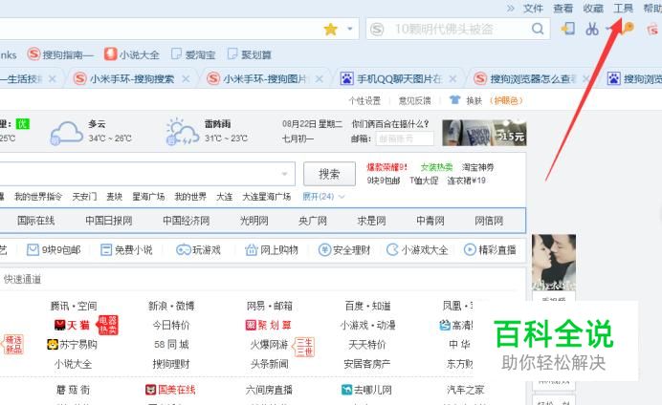Image resolution: width=662 pixels, height=405 pixels.
Task: Expand the hidden menu chevron
Action: click(511, 9)
